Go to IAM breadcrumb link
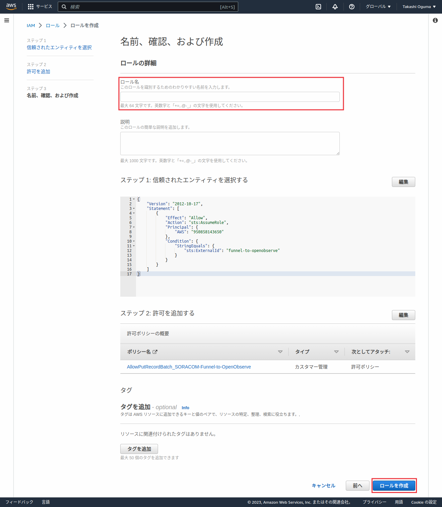 tap(31, 26)
